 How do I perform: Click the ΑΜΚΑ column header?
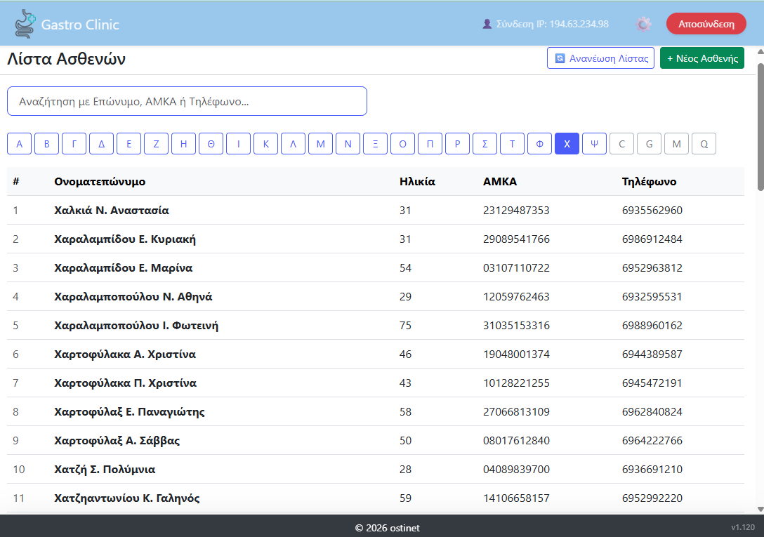(499, 182)
